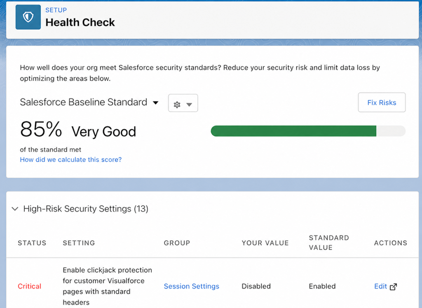The image size is (422, 308).
Task: Click the red Critical status text
Action: (x=29, y=286)
